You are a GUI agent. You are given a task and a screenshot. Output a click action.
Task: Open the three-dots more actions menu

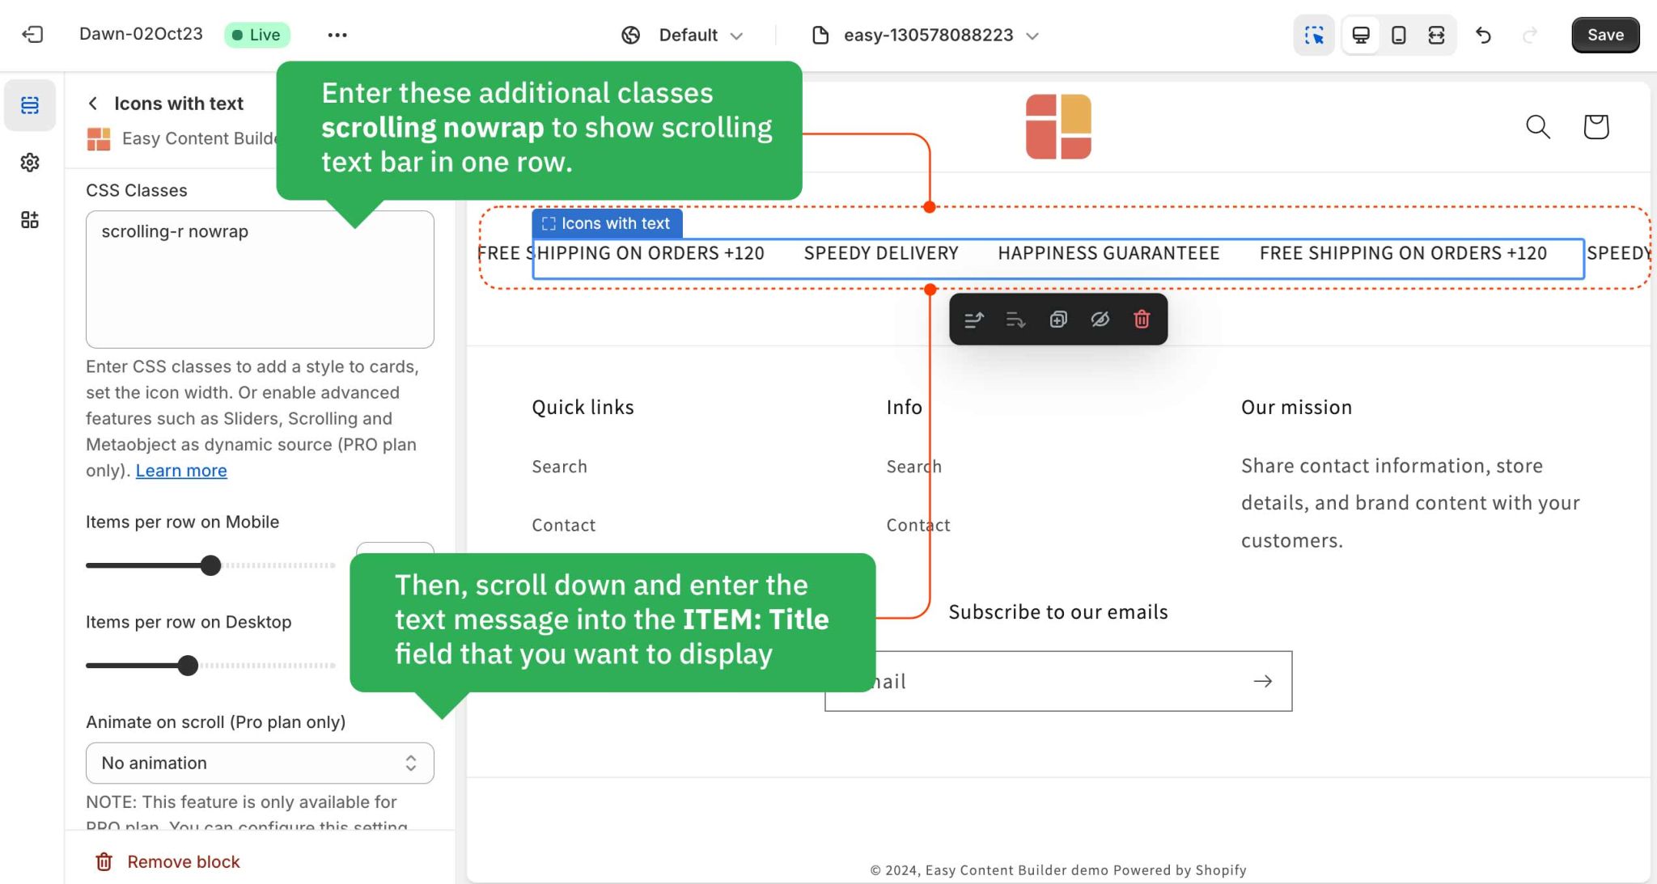[x=337, y=35]
